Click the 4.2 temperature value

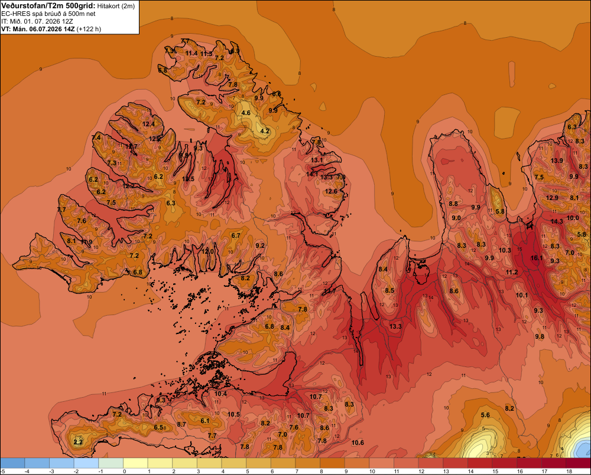[265, 131]
